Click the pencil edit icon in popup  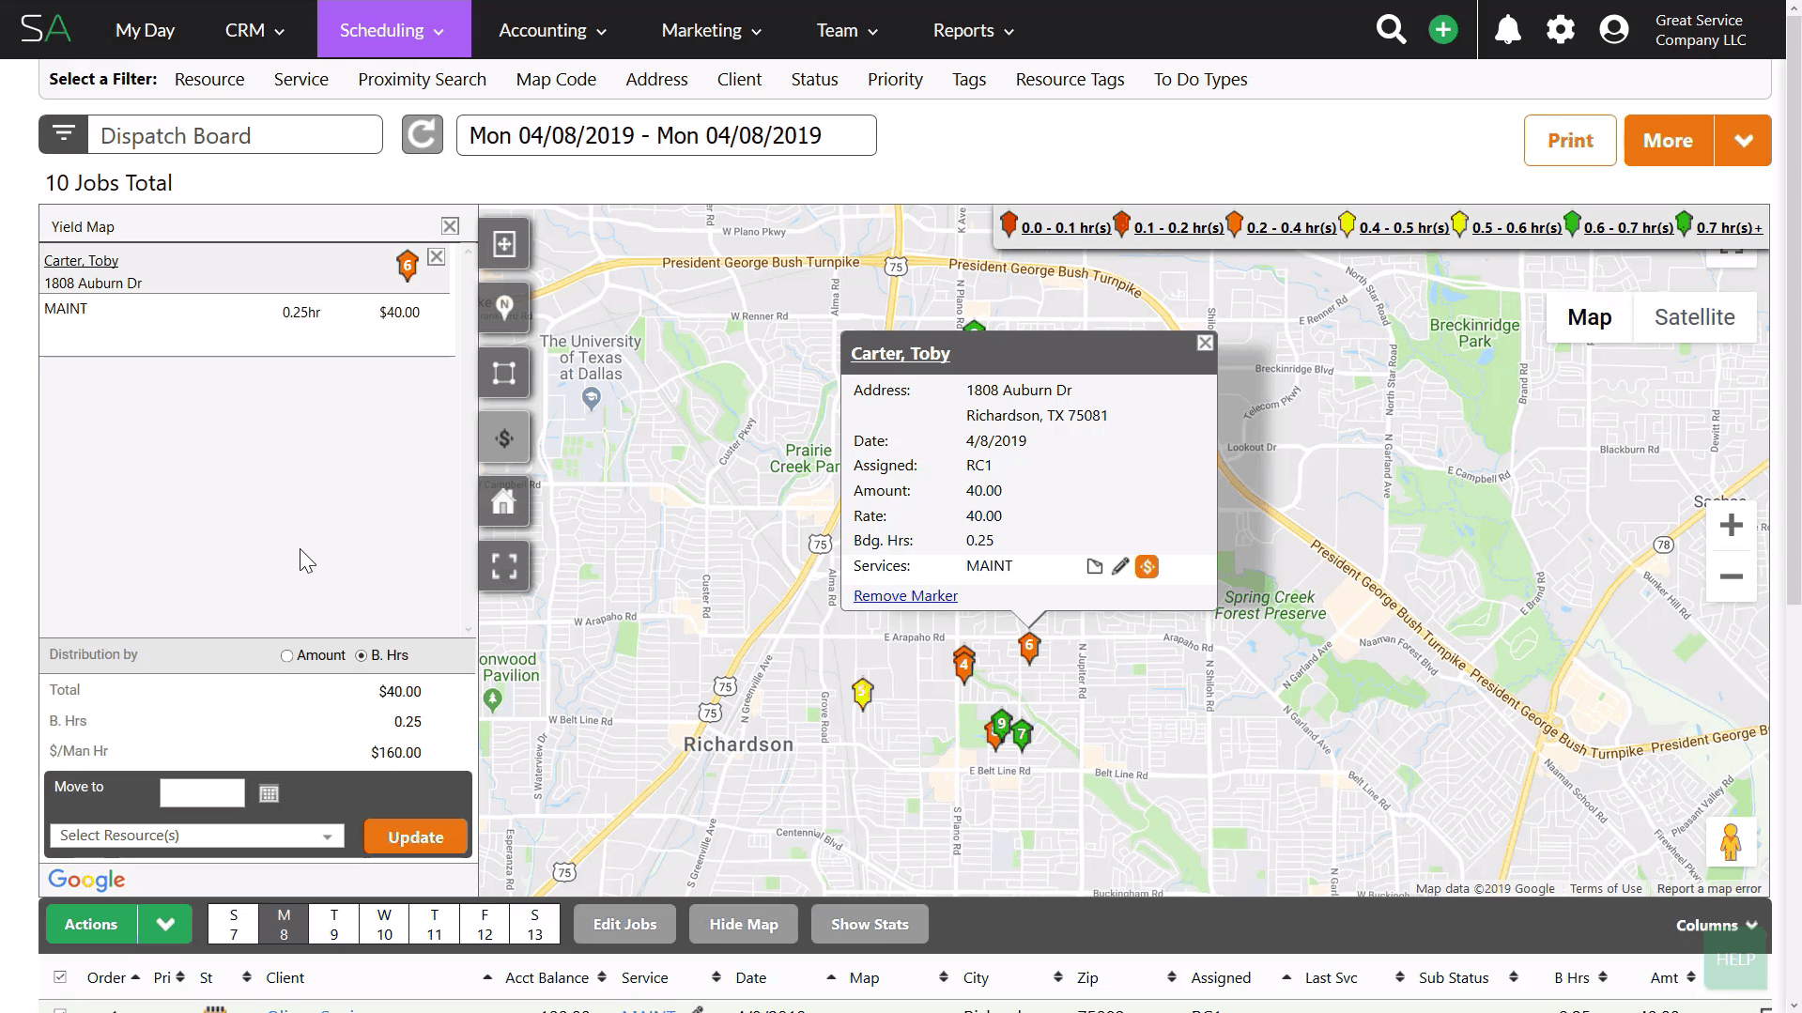click(x=1120, y=566)
